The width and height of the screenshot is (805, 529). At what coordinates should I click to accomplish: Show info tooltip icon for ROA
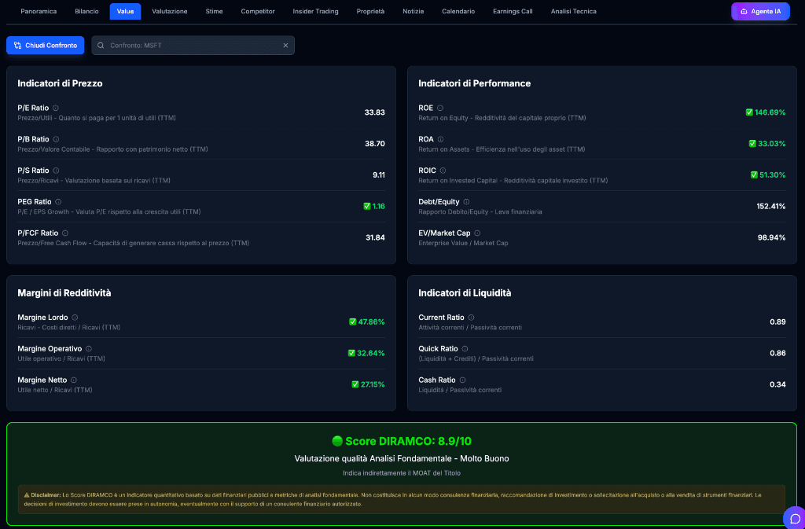(x=440, y=139)
